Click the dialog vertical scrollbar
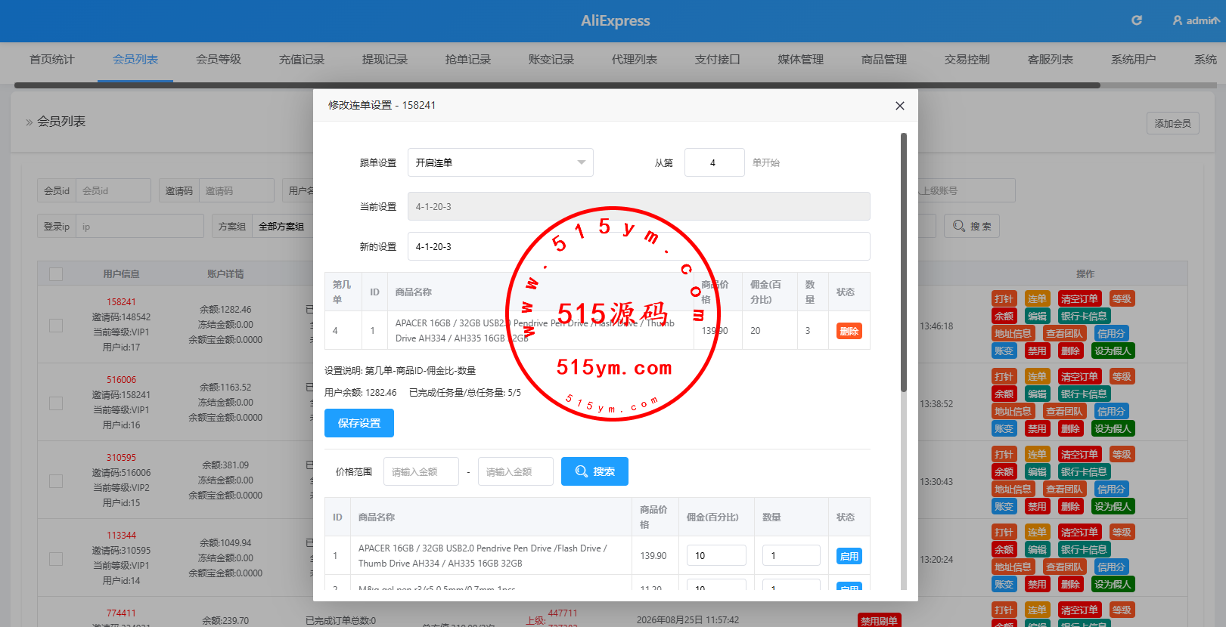 [x=903, y=262]
